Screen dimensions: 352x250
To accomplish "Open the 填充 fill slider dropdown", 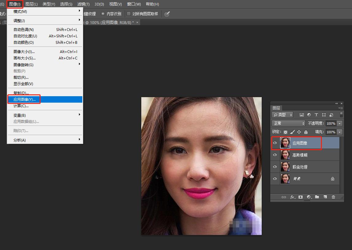I will click(339, 132).
